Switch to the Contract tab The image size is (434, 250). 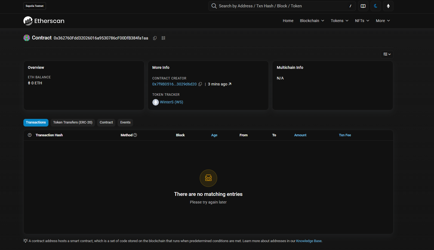pyautogui.click(x=106, y=123)
